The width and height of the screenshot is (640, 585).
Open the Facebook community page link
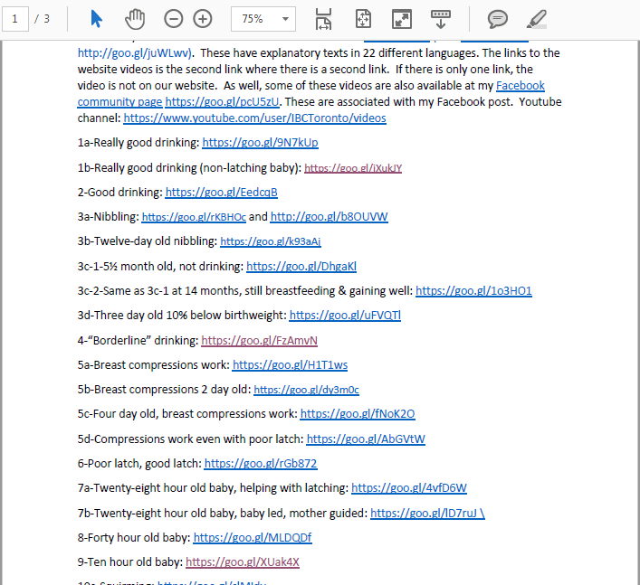pos(311,94)
